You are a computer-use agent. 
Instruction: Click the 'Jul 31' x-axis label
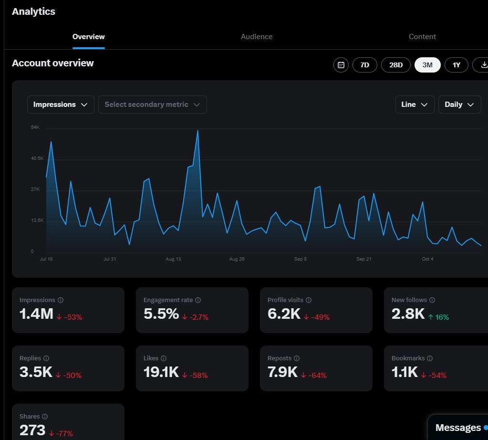(110, 259)
